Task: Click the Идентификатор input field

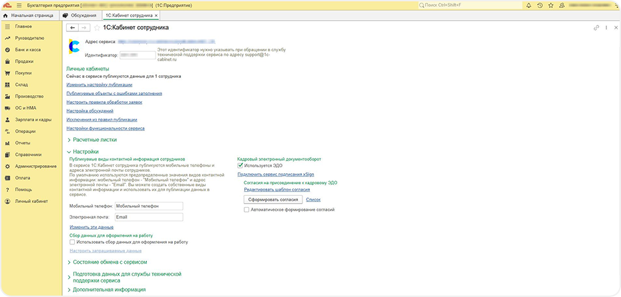Action: [138, 55]
